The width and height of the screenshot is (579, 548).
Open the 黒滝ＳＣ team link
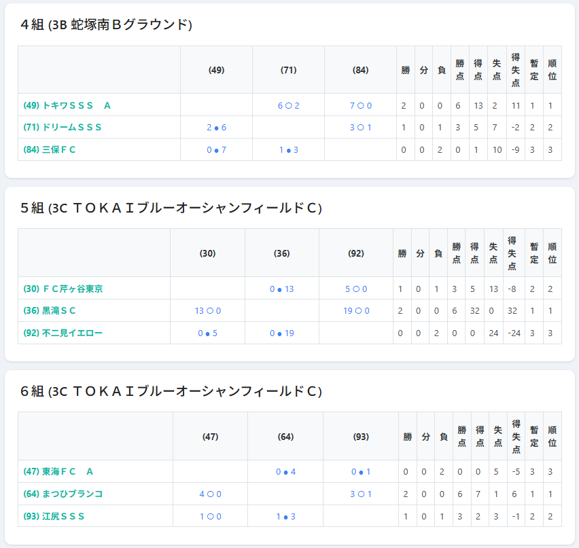50,310
